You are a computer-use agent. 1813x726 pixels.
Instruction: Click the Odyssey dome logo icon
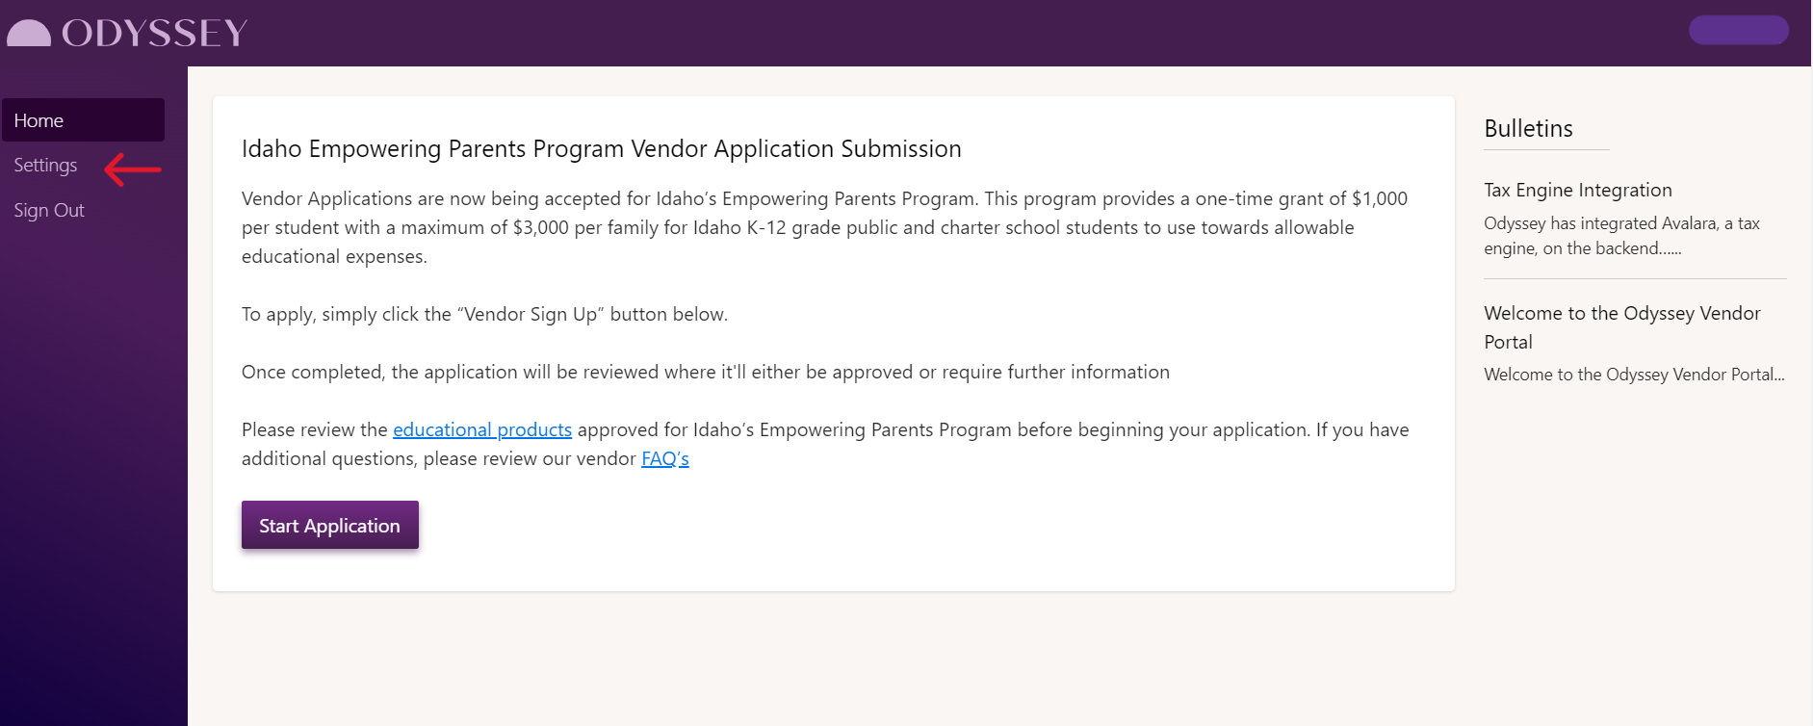29,34
